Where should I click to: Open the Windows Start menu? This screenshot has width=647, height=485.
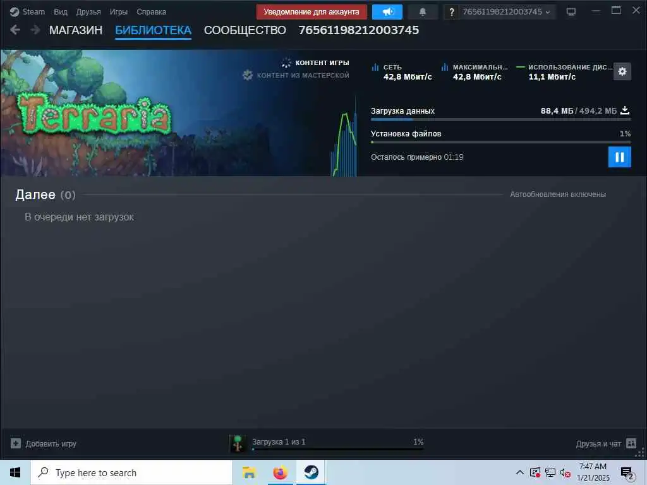15,472
